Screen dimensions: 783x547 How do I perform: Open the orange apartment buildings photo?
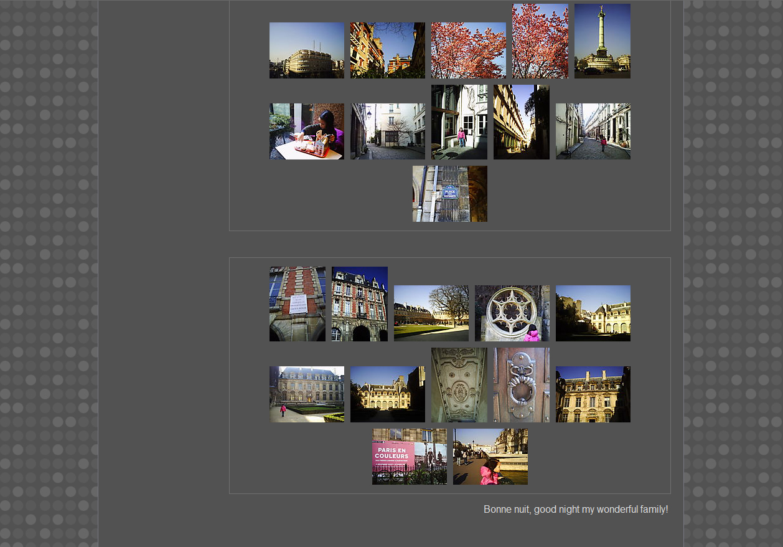387,50
